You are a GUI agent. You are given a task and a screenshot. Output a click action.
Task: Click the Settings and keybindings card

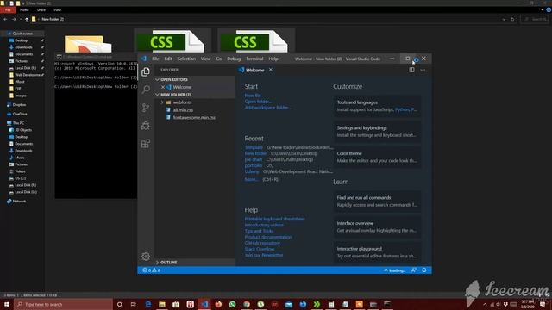point(377,132)
